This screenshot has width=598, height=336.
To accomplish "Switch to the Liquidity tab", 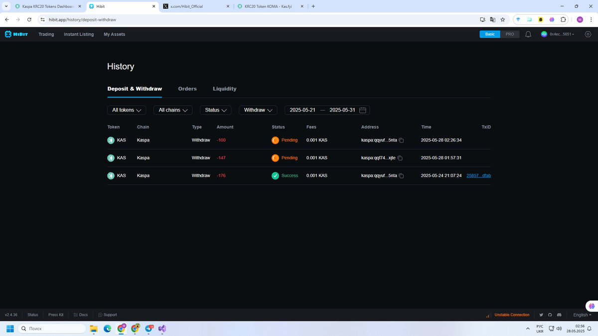I will click(x=225, y=89).
